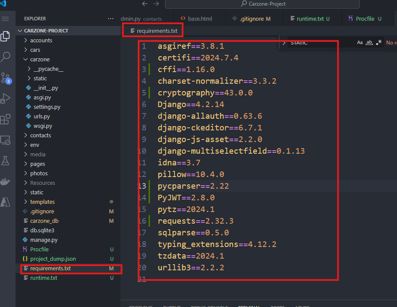Open db.sqlite3 file
The width and height of the screenshot is (397, 307).
(68, 230)
